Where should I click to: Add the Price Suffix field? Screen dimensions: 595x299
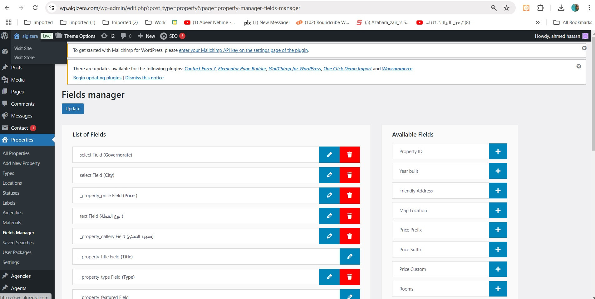pyautogui.click(x=498, y=249)
